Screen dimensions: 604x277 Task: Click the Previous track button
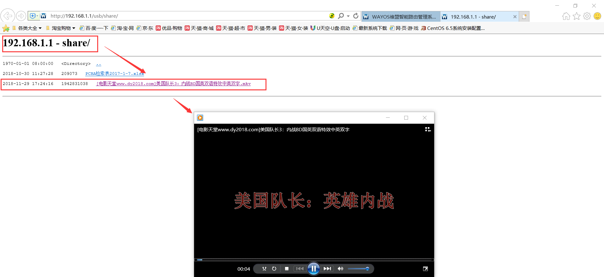pyautogui.click(x=300, y=269)
